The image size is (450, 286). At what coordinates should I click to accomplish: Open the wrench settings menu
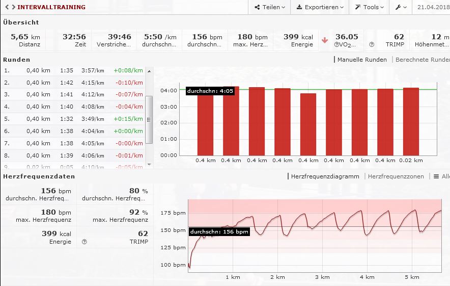pyautogui.click(x=401, y=7)
